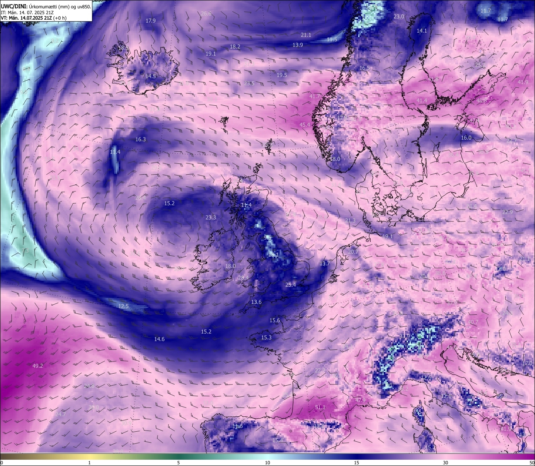
Task: Click the 11.6 value over northern Spain
Action: [237, 426]
